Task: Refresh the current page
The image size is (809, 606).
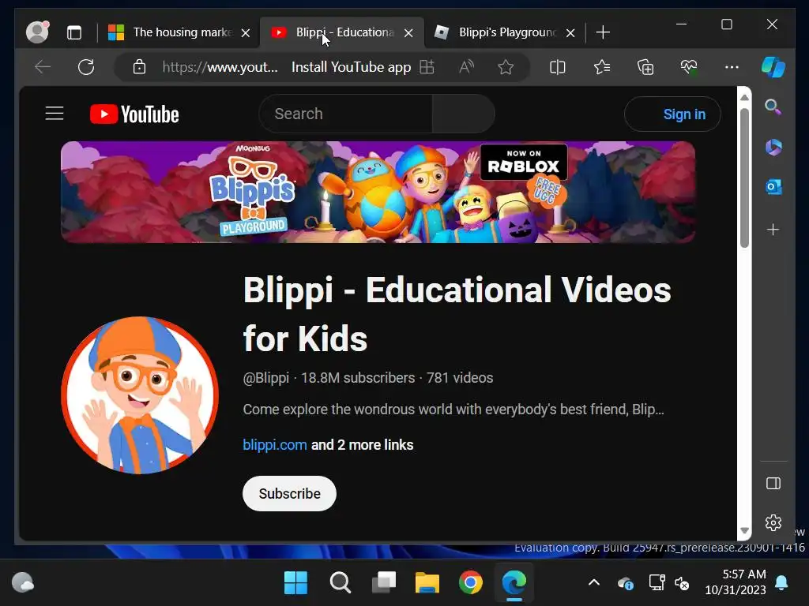Action: point(86,67)
